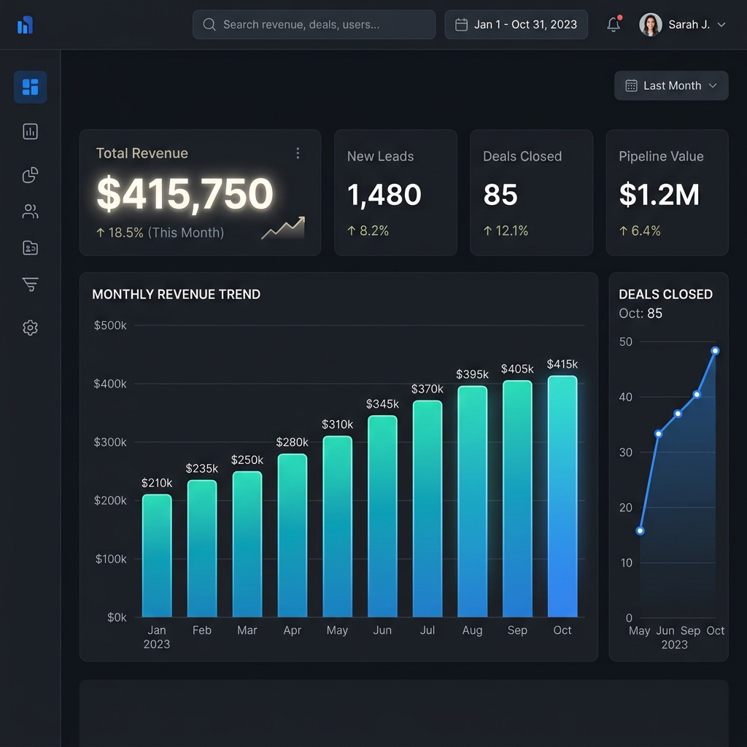Click the magnifier icon in search bar
This screenshot has width=747, height=747.
(x=209, y=24)
